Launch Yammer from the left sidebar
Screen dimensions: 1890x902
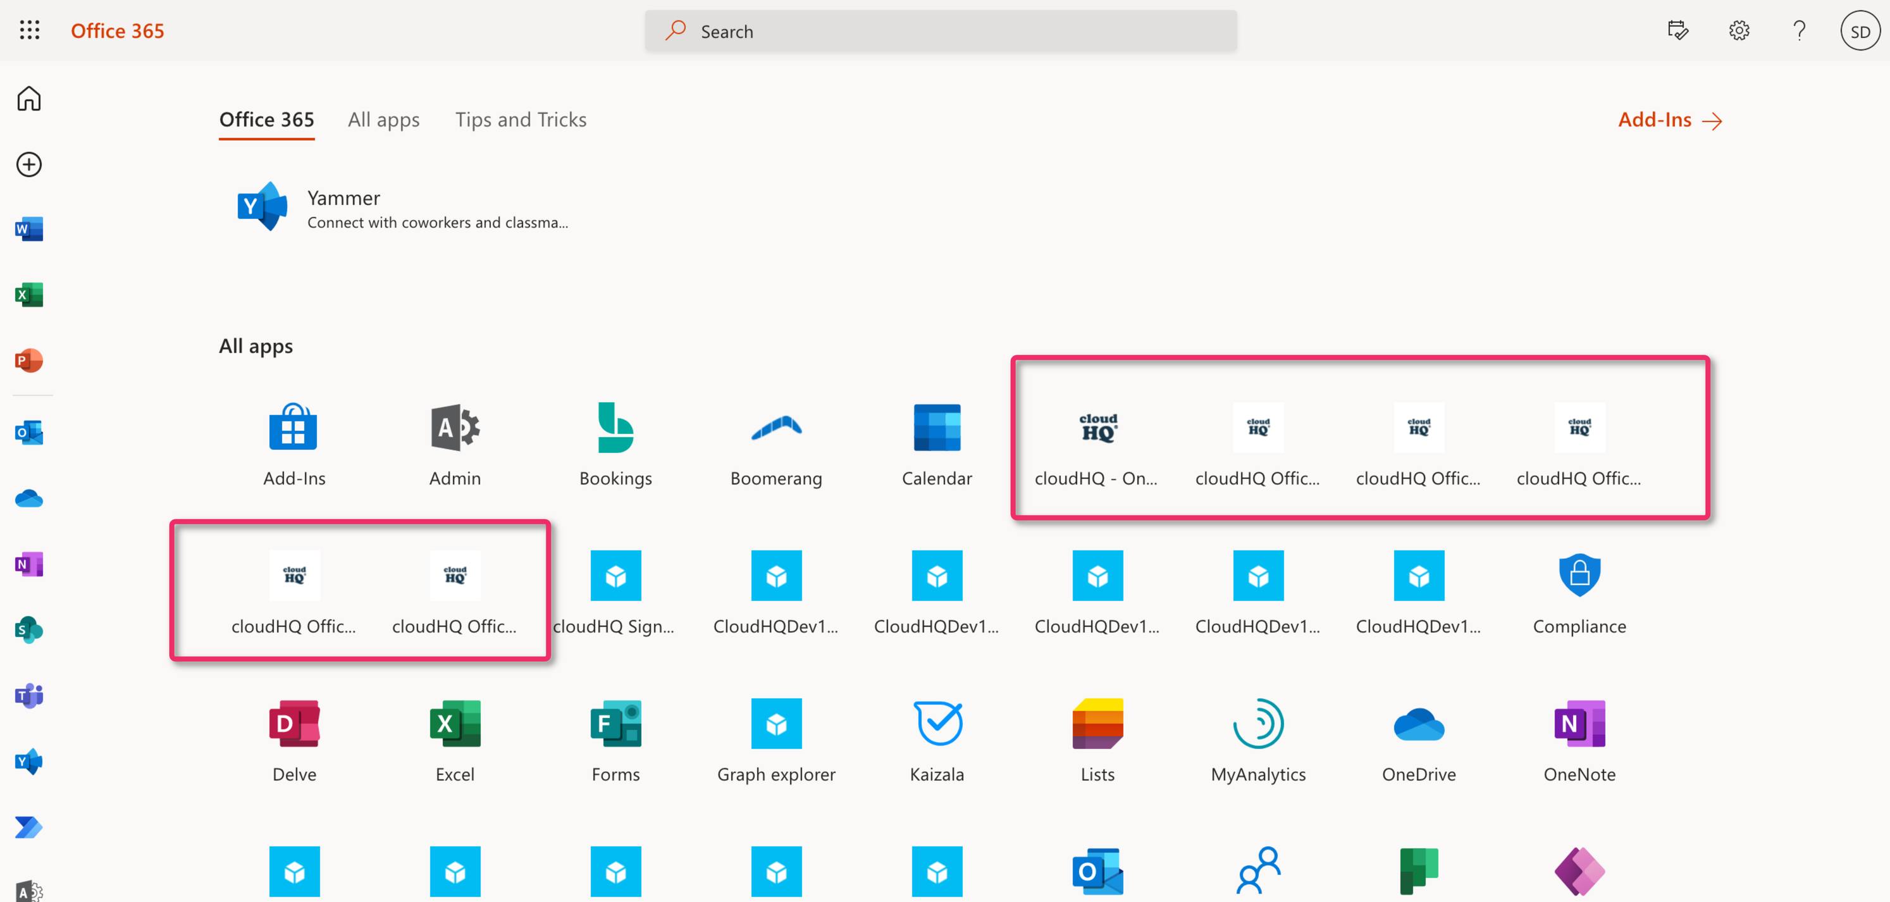point(29,761)
